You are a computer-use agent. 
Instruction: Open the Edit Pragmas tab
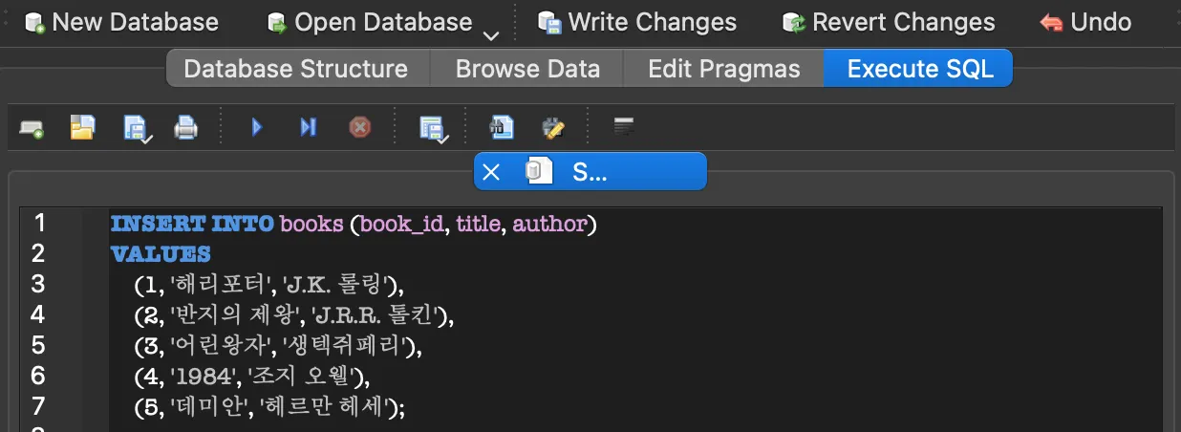click(x=723, y=69)
